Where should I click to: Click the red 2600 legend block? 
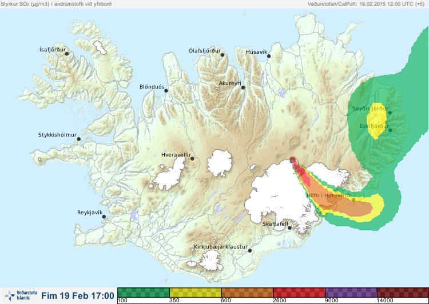[x=299, y=292]
